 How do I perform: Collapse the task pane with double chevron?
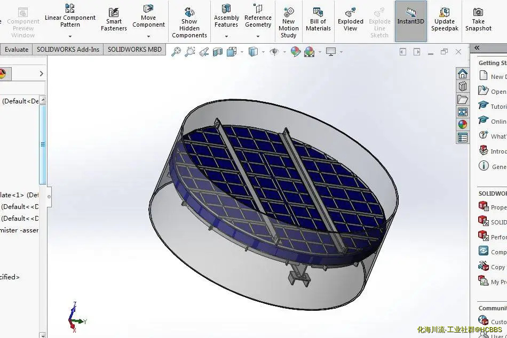point(477,48)
